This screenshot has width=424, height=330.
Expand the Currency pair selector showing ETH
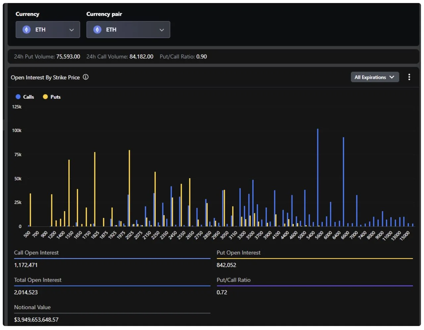tap(128, 29)
